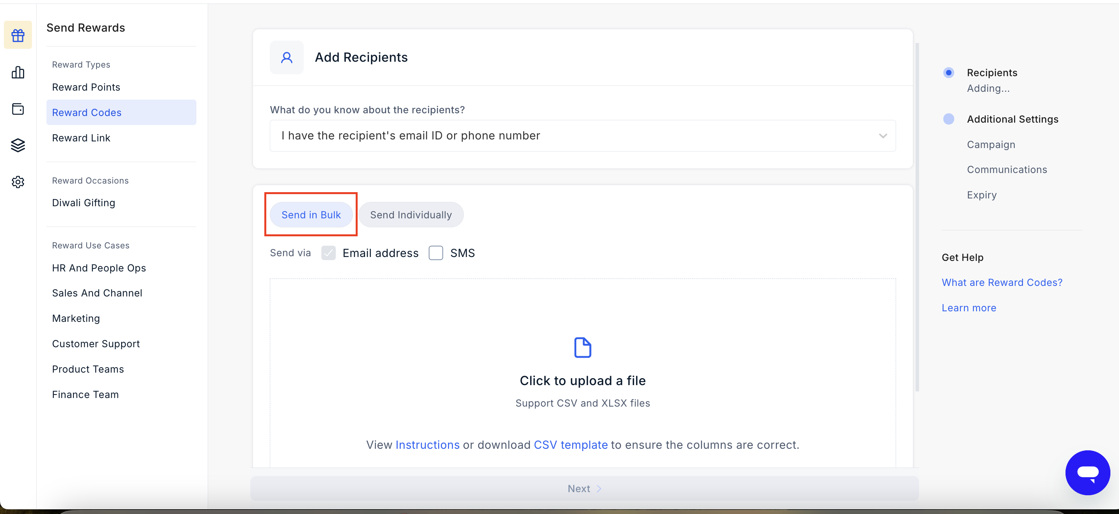This screenshot has width=1119, height=514.
Task: Toggle the Email address checkbox
Action: point(328,253)
